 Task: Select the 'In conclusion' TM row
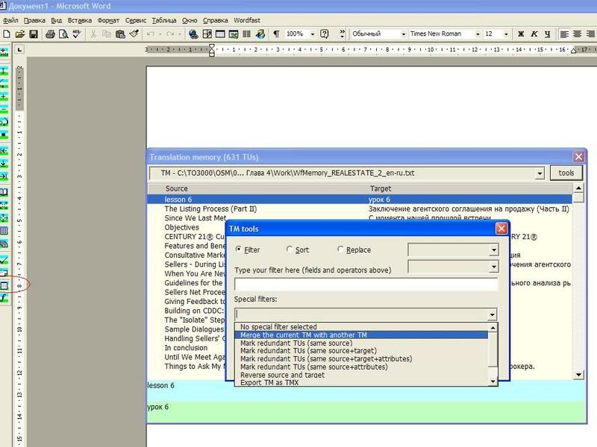pyautogui.click(x=186, y=348)
